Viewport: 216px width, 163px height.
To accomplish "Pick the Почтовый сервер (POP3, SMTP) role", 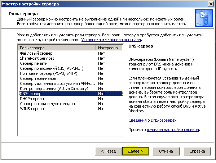I will point(70,73).
